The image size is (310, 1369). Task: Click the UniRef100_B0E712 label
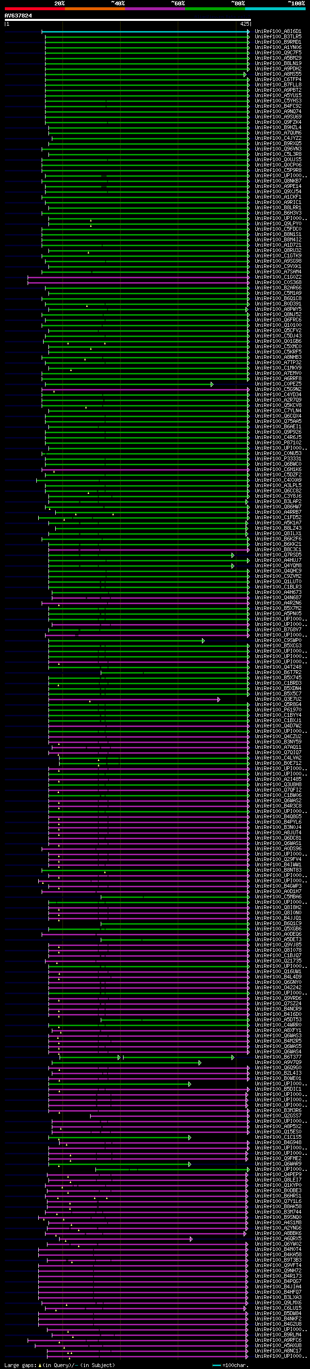coord(278,764)
